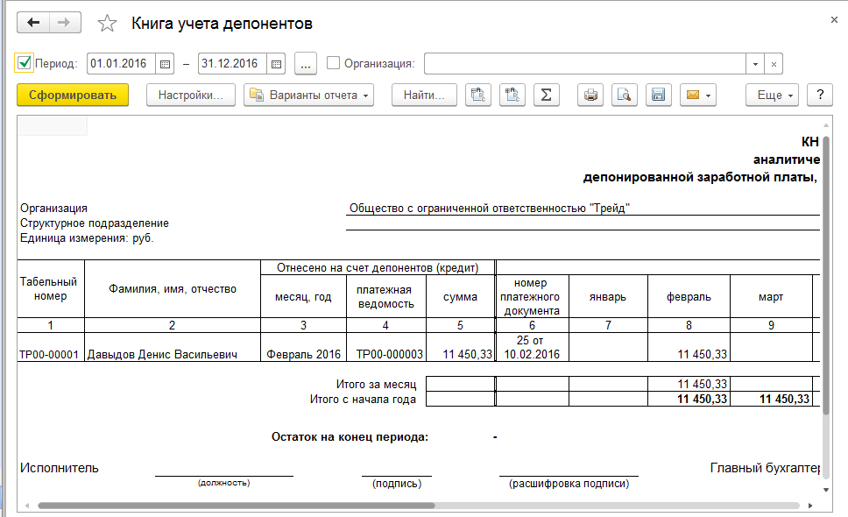Open calendar for the period start date

point(166,63)
